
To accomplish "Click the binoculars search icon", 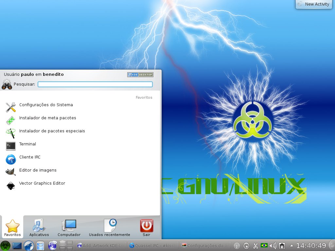I will tap(7, 85).
